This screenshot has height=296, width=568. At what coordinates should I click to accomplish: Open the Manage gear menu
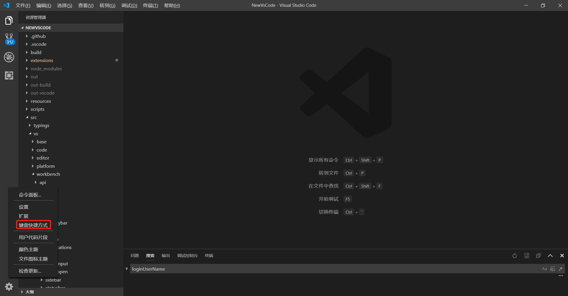9,287
